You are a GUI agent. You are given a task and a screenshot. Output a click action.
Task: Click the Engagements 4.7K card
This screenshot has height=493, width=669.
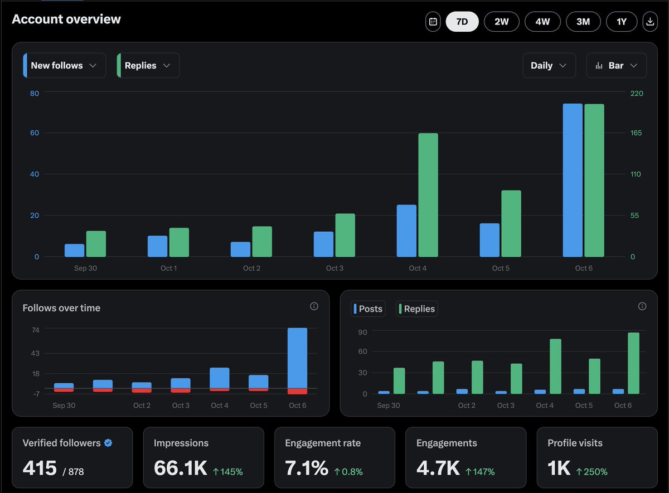pyautogui.click(x=466, y=458)
